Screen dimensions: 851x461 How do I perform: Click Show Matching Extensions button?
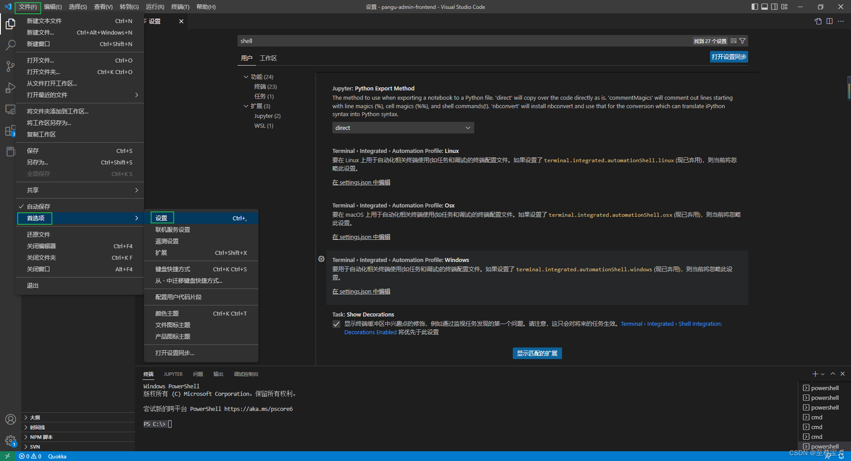pos(537,353)
